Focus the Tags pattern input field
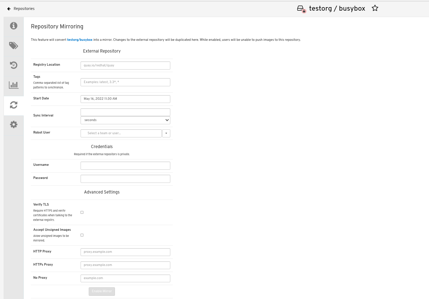This screenshot has width=429, height=299. (x=125, y=82)
